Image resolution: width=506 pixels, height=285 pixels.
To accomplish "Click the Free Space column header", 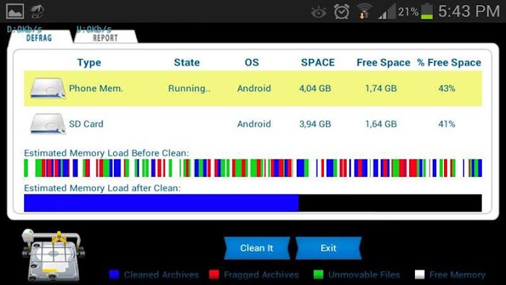I will coord(384,63).
